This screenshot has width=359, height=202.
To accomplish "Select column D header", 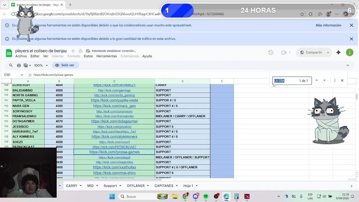I will 182,81.
